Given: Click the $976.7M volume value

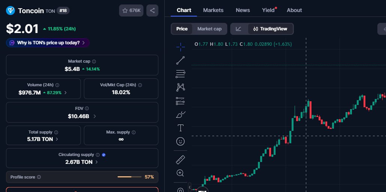Looking at the screenshot, I should pyautogui.click(x=30, y=93).
